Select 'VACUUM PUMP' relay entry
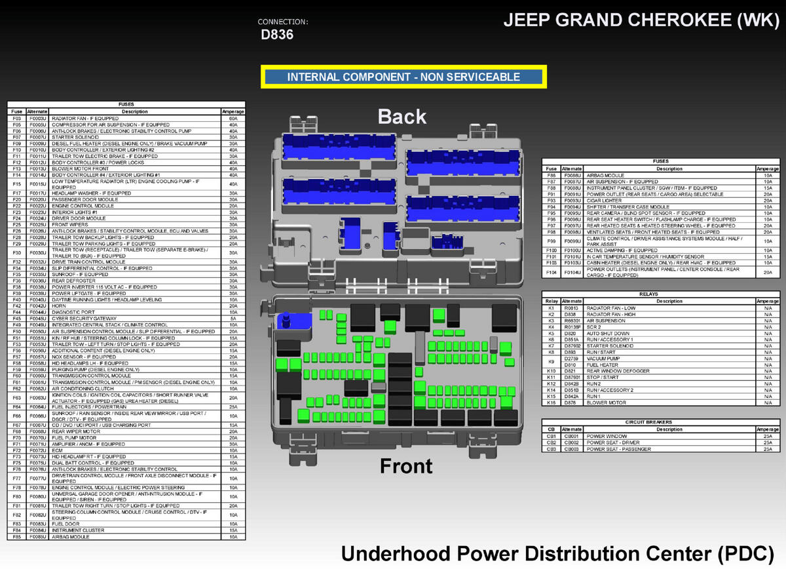 tap(661, 359)
